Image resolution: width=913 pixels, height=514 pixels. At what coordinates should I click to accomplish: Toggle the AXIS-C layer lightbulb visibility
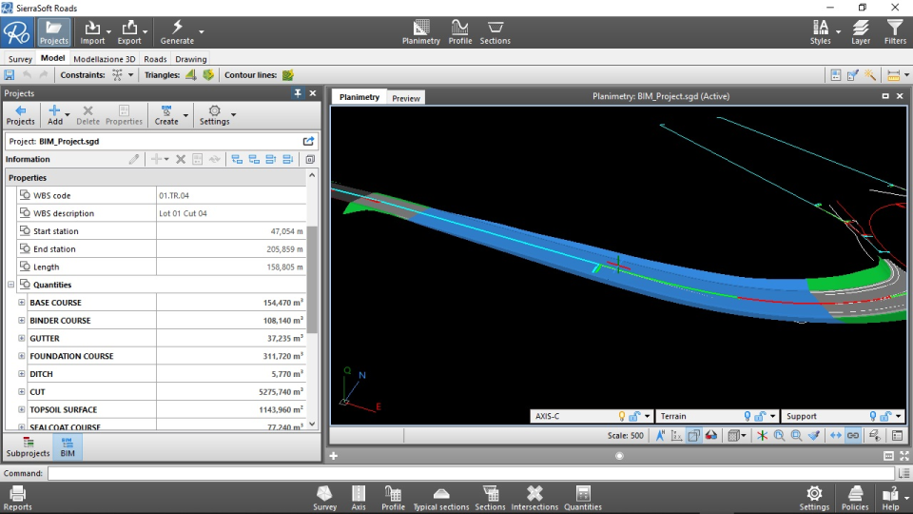tap(624, 416)
